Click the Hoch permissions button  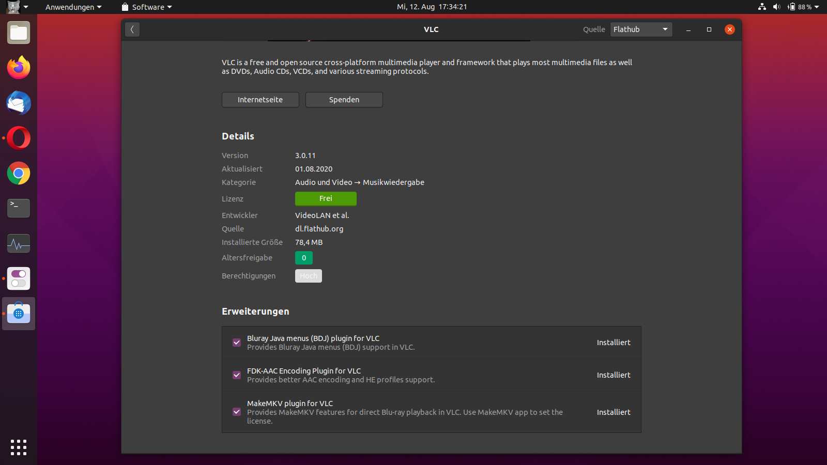pyautogui.click(x=309, y=276)
